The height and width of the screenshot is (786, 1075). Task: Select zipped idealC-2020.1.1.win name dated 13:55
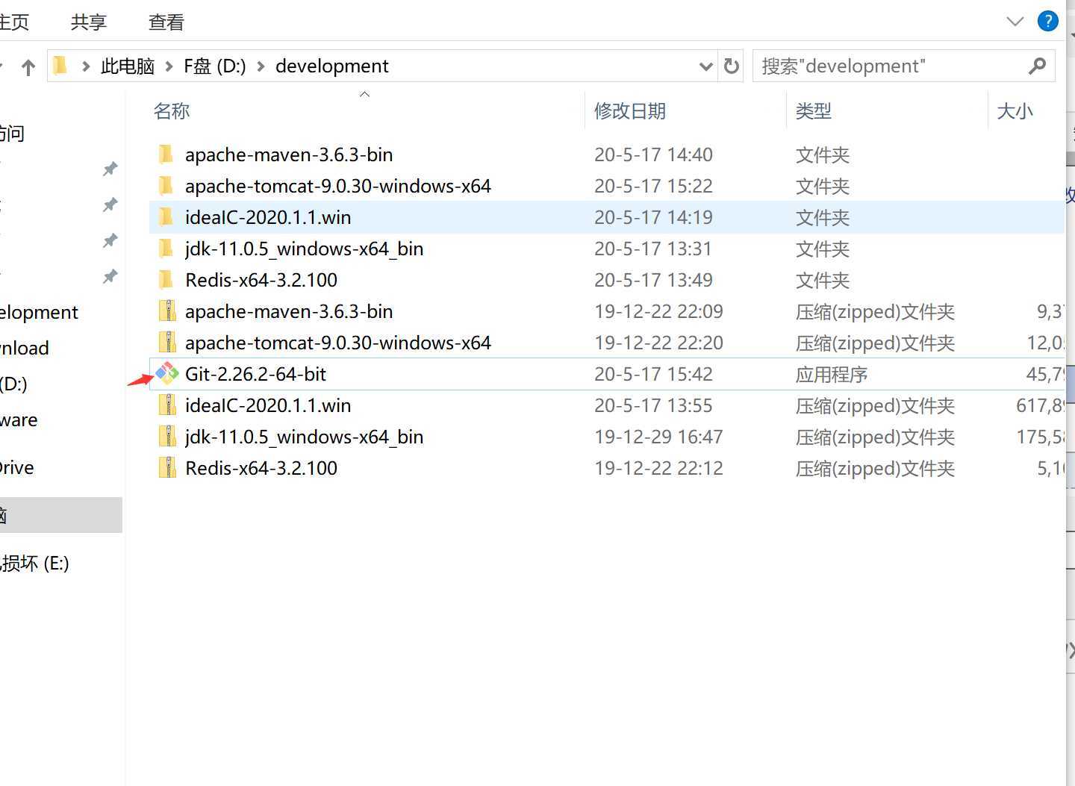pos(268,405)
